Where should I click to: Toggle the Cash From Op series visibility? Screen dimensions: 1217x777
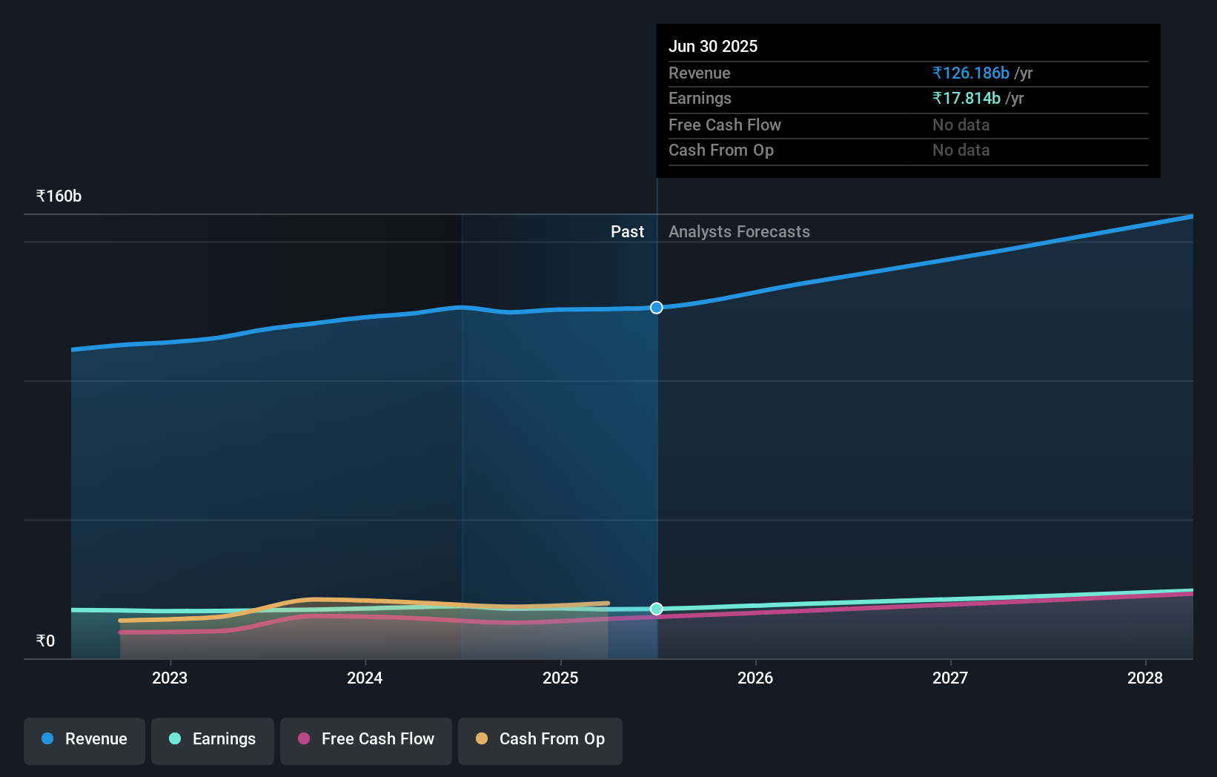point(540,740)
